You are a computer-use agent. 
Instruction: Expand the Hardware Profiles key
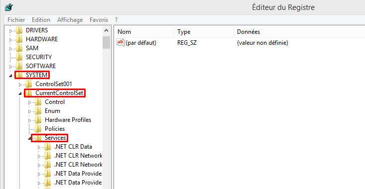click(x=29, y=120)
